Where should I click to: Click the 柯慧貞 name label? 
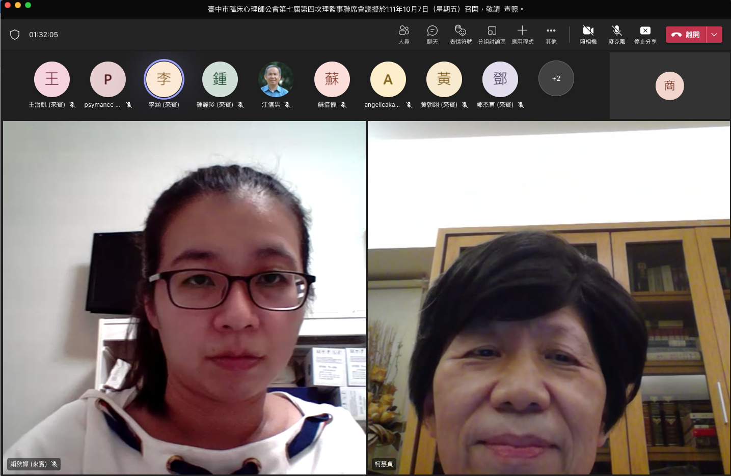point(384,464)
